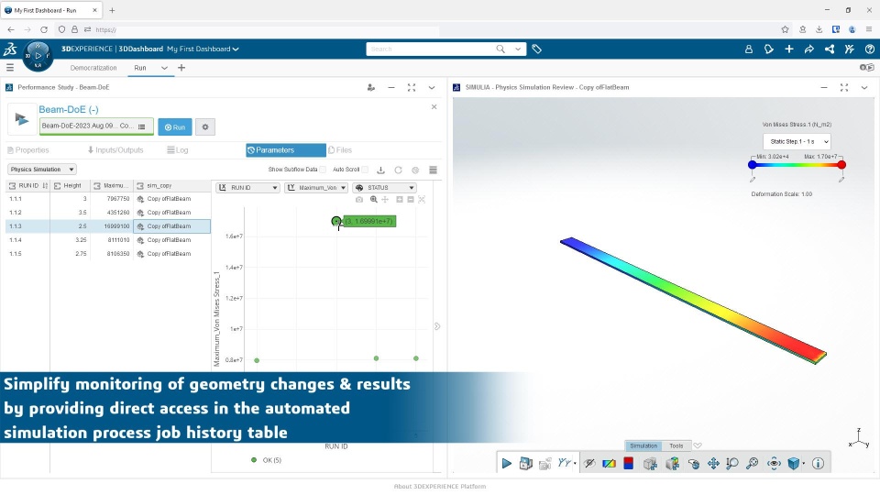Click the download parameters icon
Screen dimensions: 880x495
(x=380, y=170)
